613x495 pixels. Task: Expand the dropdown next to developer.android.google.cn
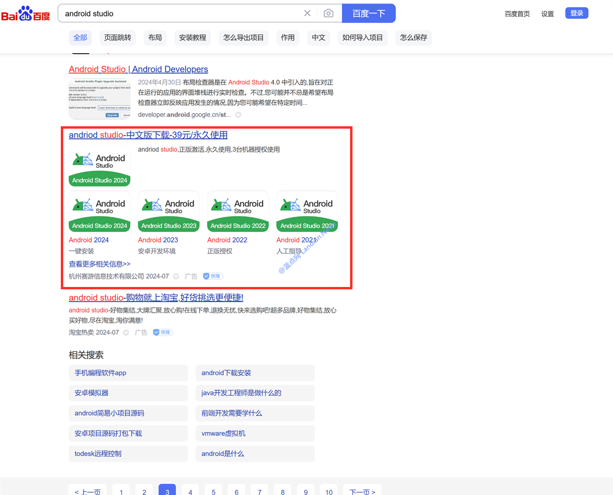(x=238, y=115)
